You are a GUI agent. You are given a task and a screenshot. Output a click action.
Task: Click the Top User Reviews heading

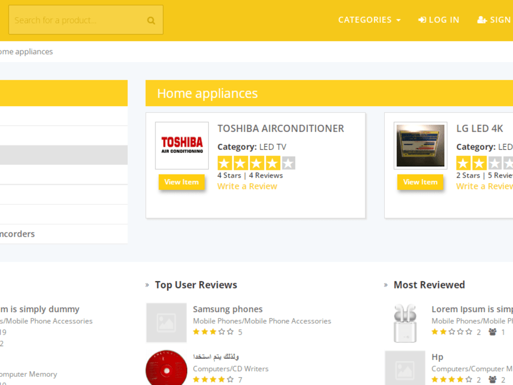[196, 285]
